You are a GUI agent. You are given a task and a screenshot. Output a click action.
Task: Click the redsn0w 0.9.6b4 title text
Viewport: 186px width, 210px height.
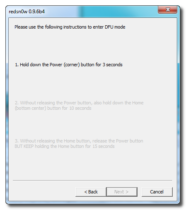point(27,12)
